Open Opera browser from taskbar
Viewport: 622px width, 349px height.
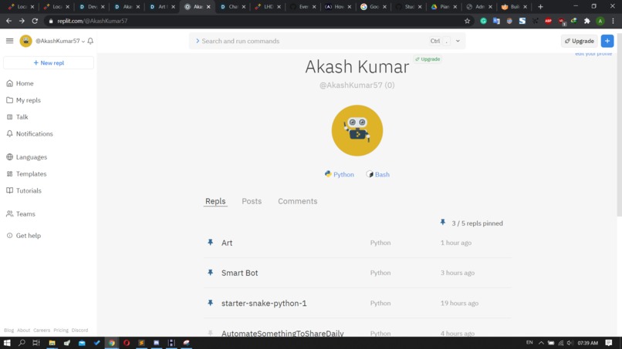coord(127,343)
